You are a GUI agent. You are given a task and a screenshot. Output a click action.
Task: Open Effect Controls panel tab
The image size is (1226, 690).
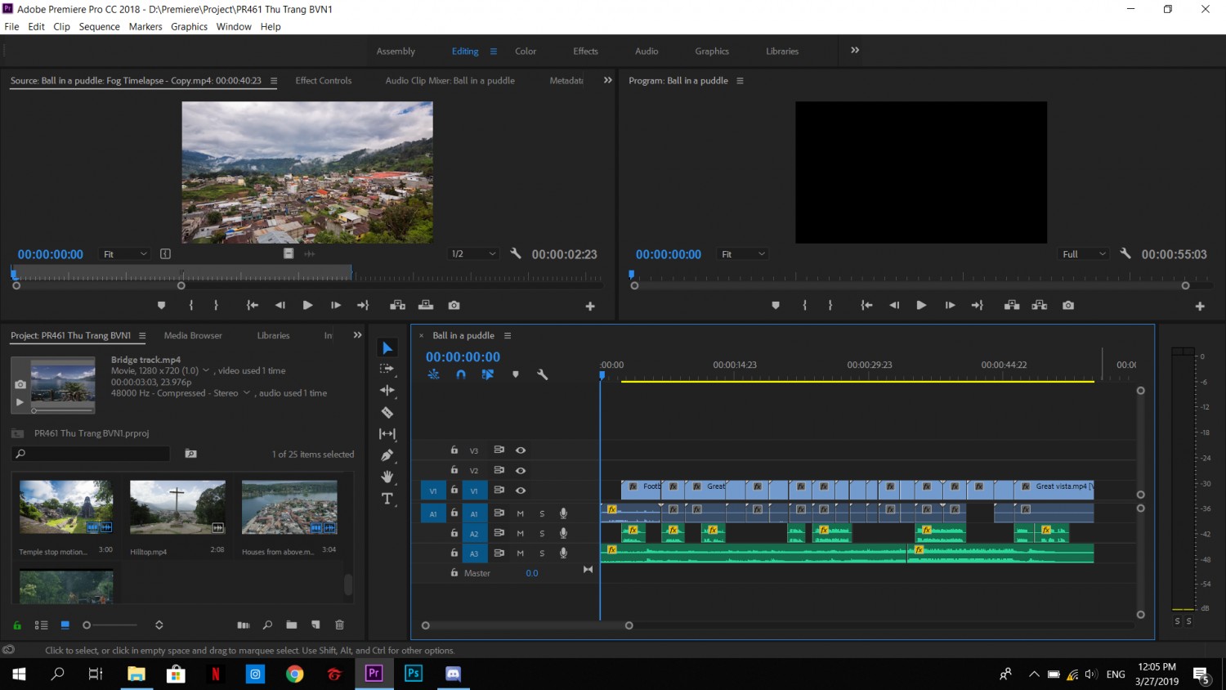pyautogui.click(x=323, y=80)
